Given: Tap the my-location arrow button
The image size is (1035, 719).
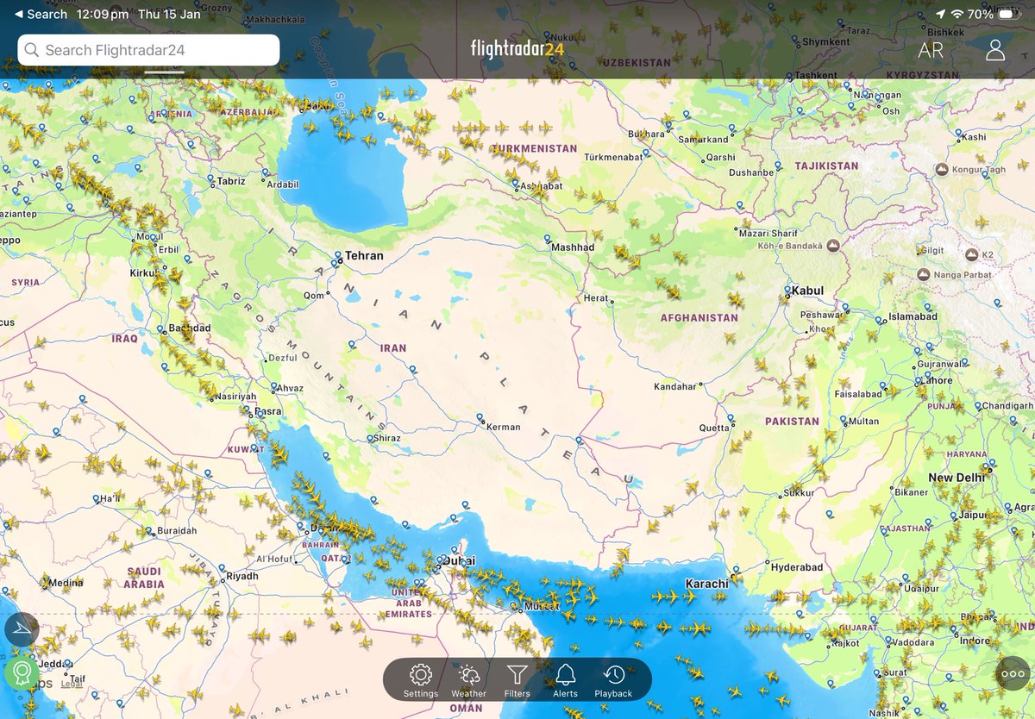Looking at the screenshot, I should [x=22, y=630].
